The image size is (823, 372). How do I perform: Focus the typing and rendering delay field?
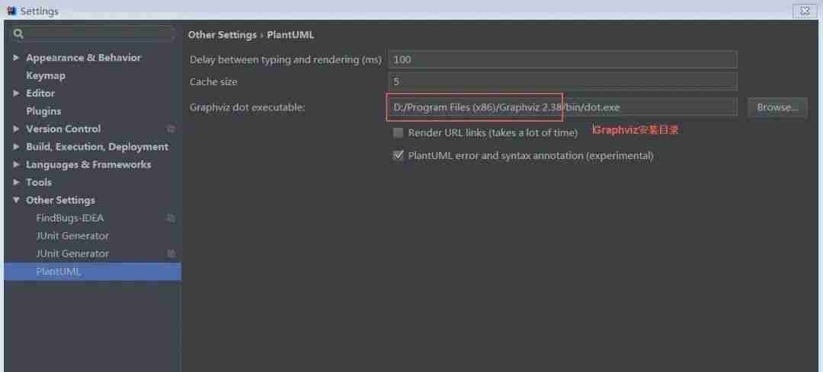(x=562, y=59)
